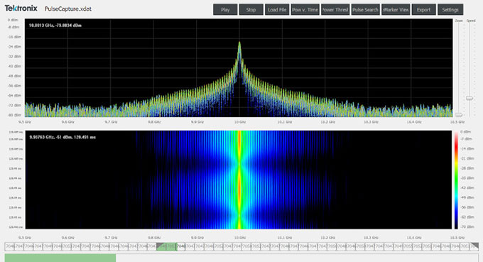Jump ahead by clicking the empty progress bar area
The height and width of the screenshot is (262, 483).
coord(297,258)
